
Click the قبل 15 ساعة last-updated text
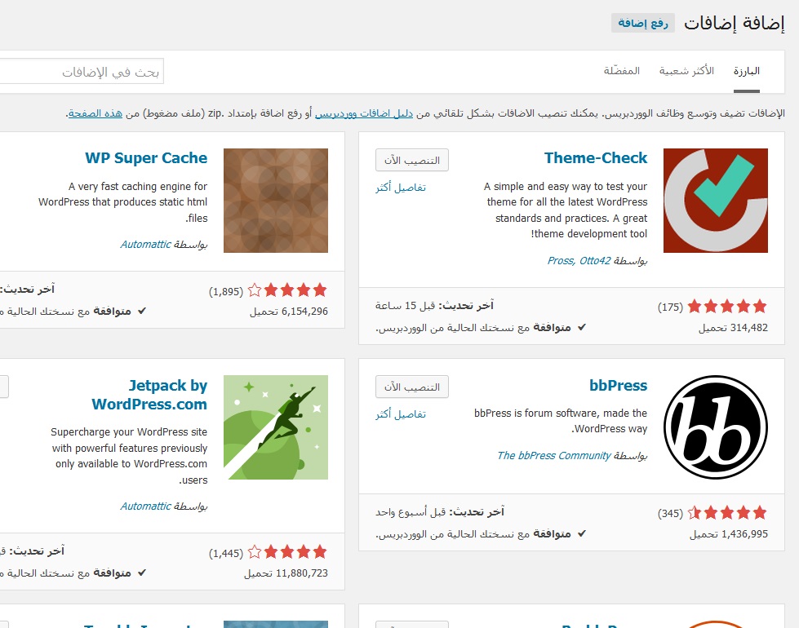(x=405, y=306)
